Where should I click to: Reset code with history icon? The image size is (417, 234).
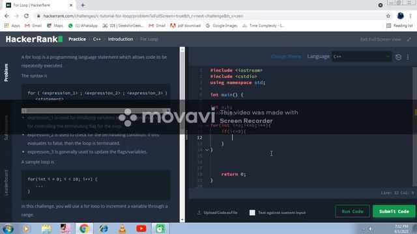click(x=398, y=57)
